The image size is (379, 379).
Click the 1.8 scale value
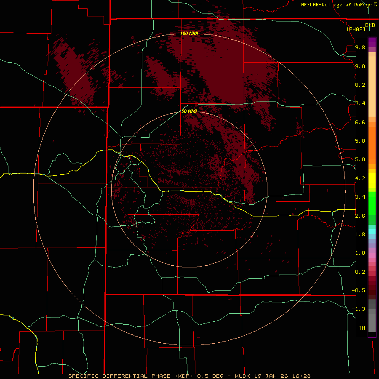[360, 235]
